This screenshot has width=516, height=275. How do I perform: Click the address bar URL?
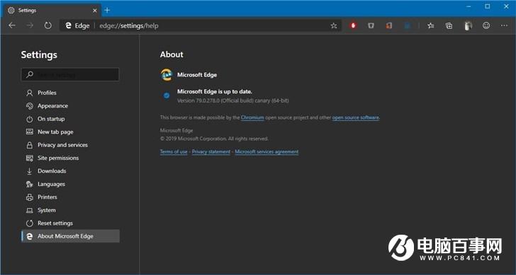click(x=129, y=25)
